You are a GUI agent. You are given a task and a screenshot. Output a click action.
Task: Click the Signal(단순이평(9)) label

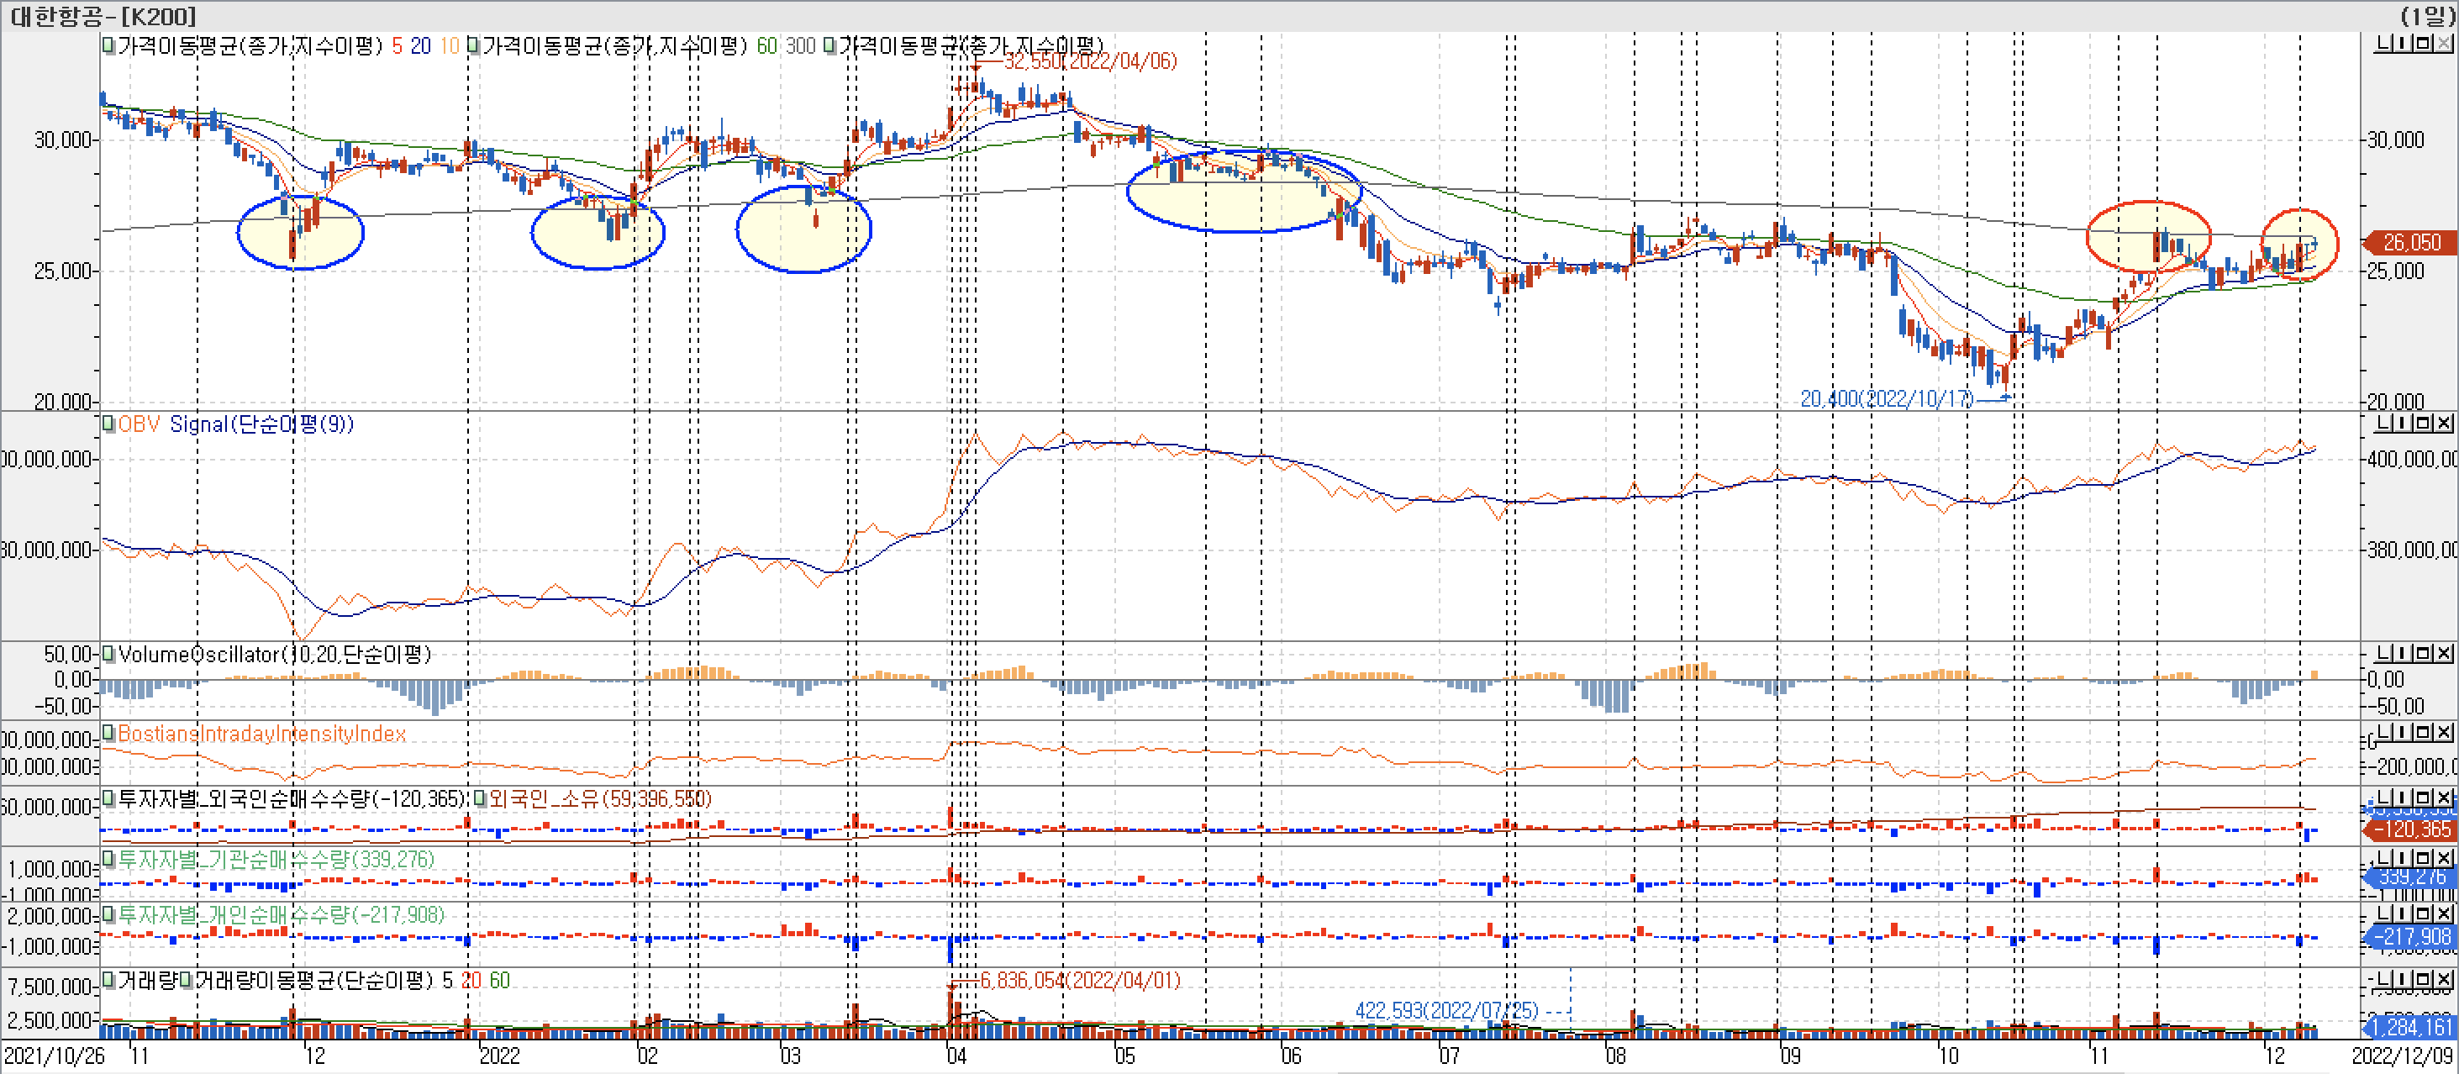pos(261,424)
